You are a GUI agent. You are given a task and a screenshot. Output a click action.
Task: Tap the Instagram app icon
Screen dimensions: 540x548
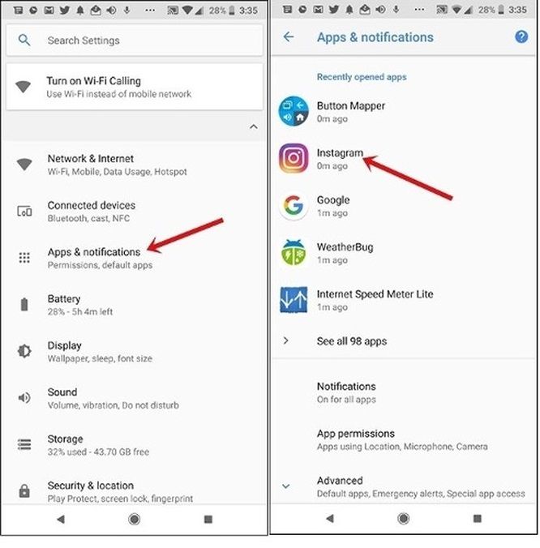[294, 158]
